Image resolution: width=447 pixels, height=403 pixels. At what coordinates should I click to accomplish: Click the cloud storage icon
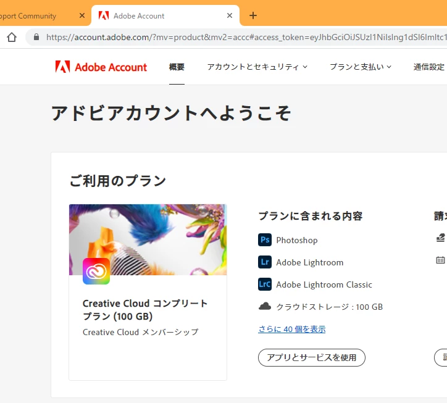tap(265, 306)
